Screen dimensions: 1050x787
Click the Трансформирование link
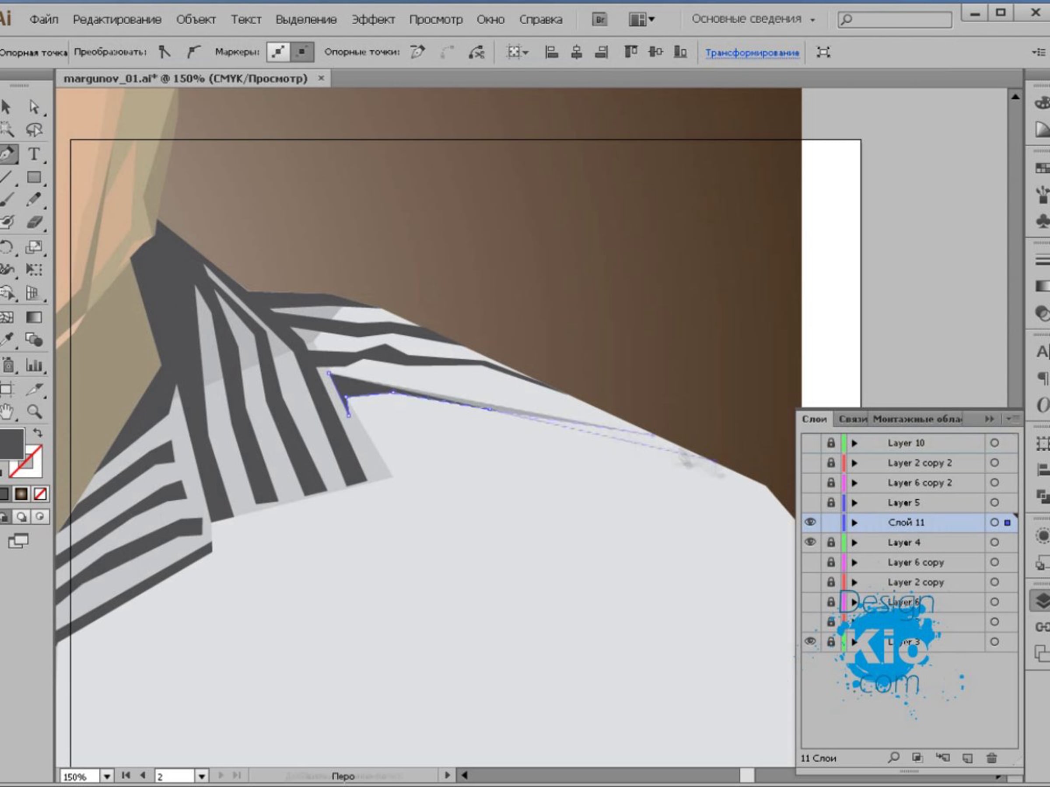click(x=752, y=52)
